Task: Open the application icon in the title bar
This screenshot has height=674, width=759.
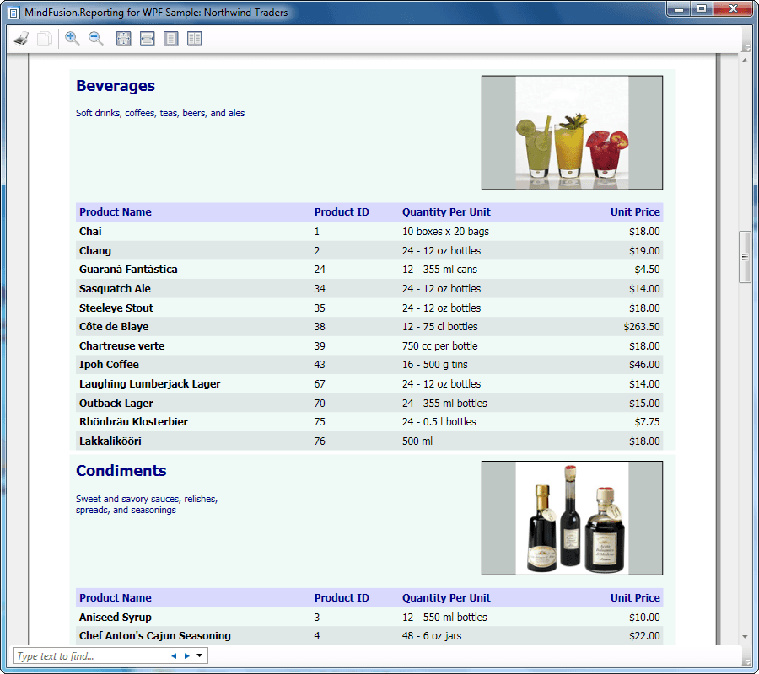Action: coord(14,13)
